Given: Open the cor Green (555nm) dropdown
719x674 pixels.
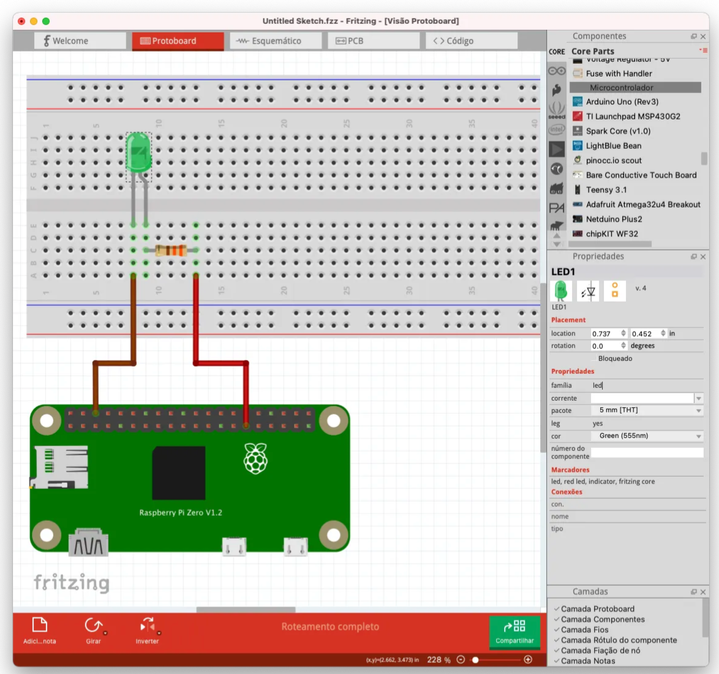Looking at the screenshot, I should (x=647, y=436).
